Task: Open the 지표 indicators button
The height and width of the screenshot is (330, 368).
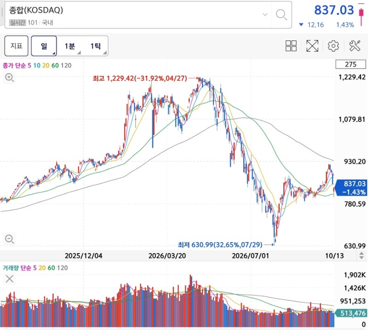Action: tap(17, 46)
